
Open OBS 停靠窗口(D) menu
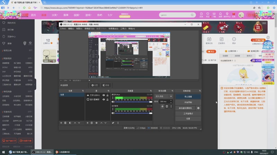[x=89, y=29]
